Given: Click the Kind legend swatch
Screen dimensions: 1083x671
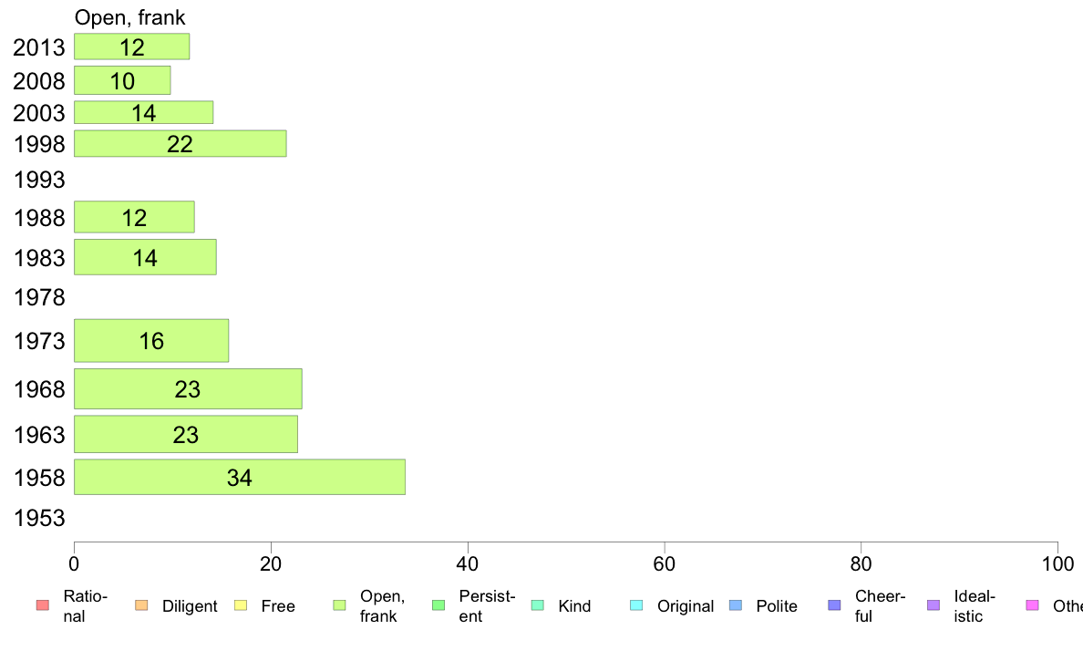Looking at the screenshot, I should tap(537, 605).
